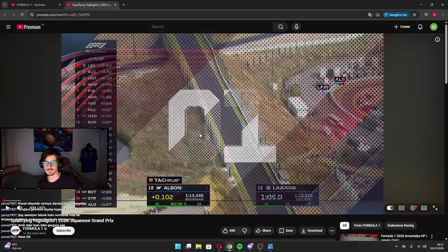Open Opera browser from taskbar

(219, 246)
